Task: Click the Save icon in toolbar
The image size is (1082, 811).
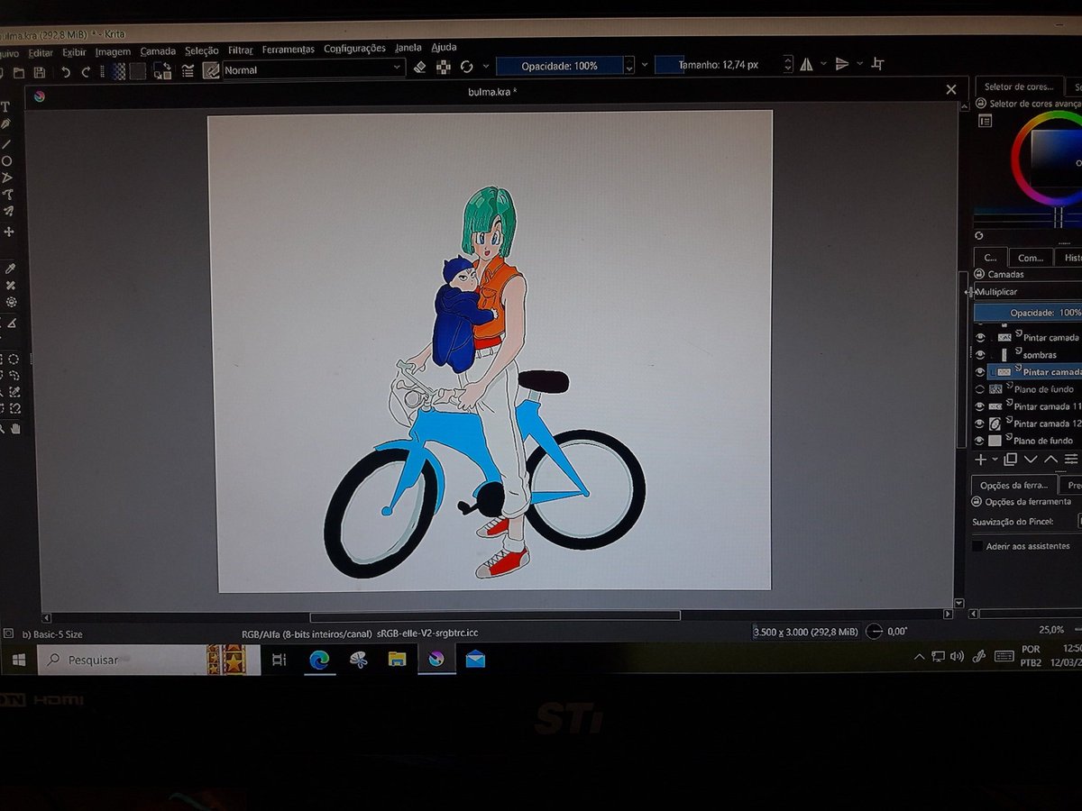Action: [40, 72]
